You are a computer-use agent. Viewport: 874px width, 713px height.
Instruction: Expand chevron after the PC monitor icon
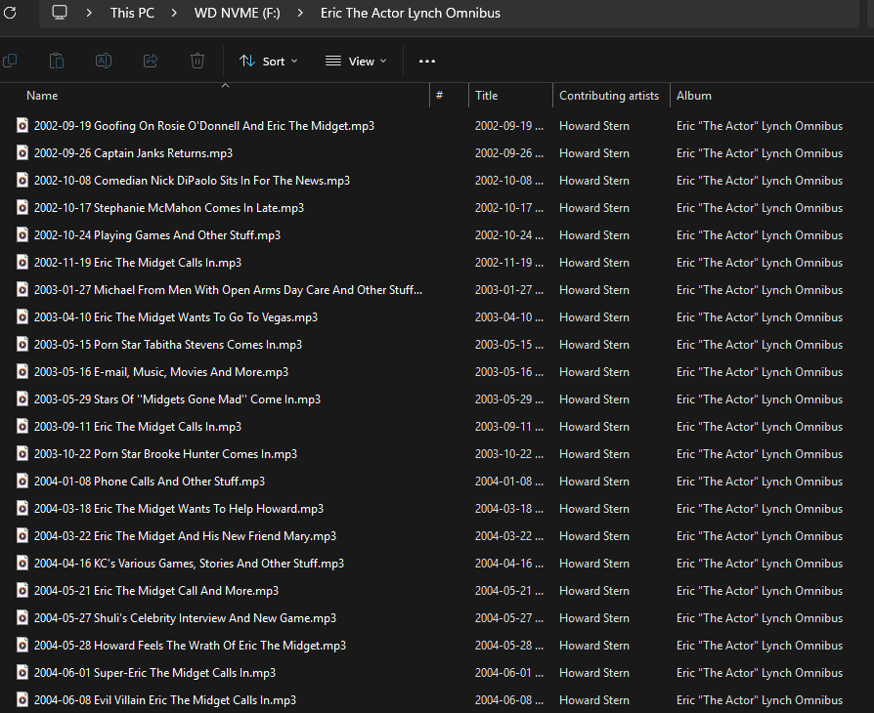pos(89,13)
